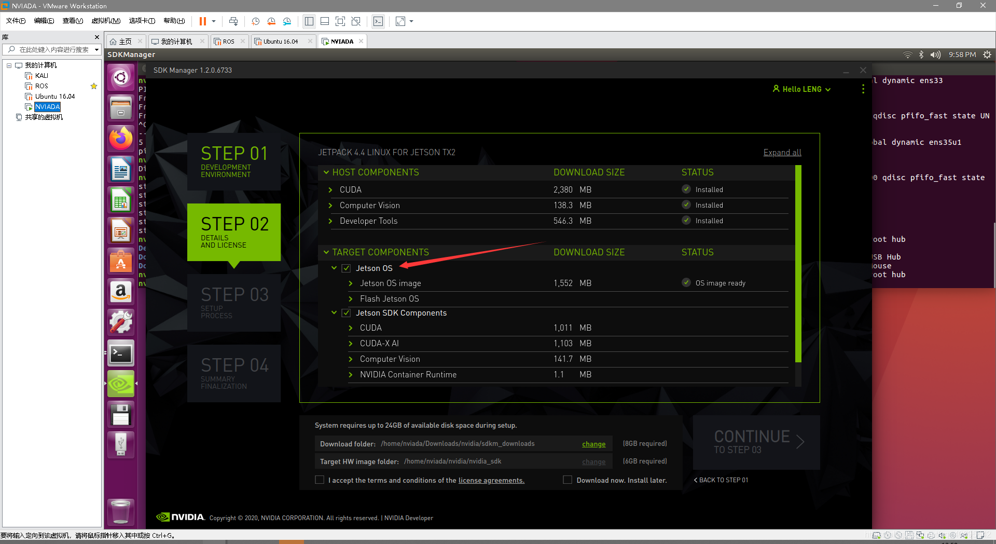Open the VMware console view icon
996x544 pixels.
[x=378, y=21]
